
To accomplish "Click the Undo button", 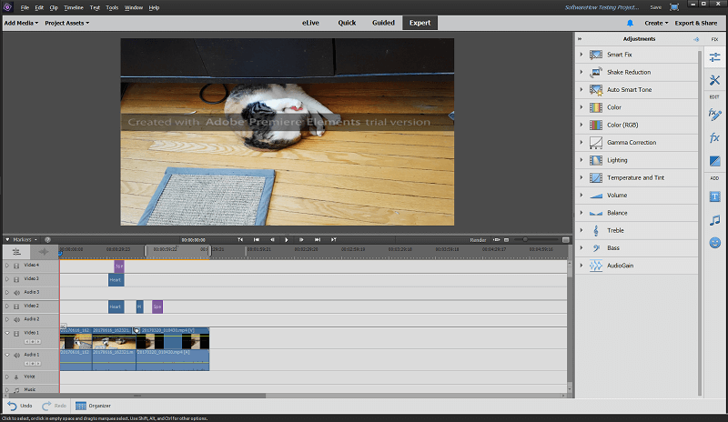I will pos(20,406).
